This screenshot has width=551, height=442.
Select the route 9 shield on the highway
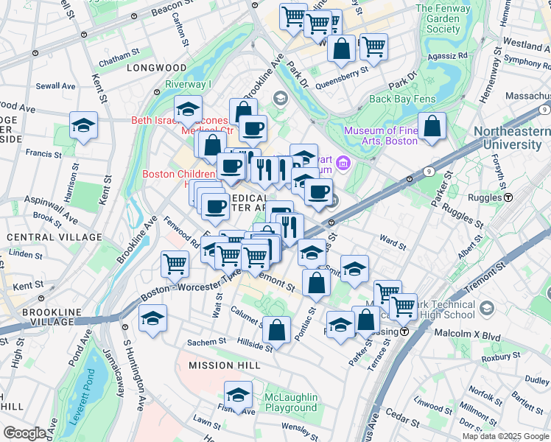(x=429, y=172)
